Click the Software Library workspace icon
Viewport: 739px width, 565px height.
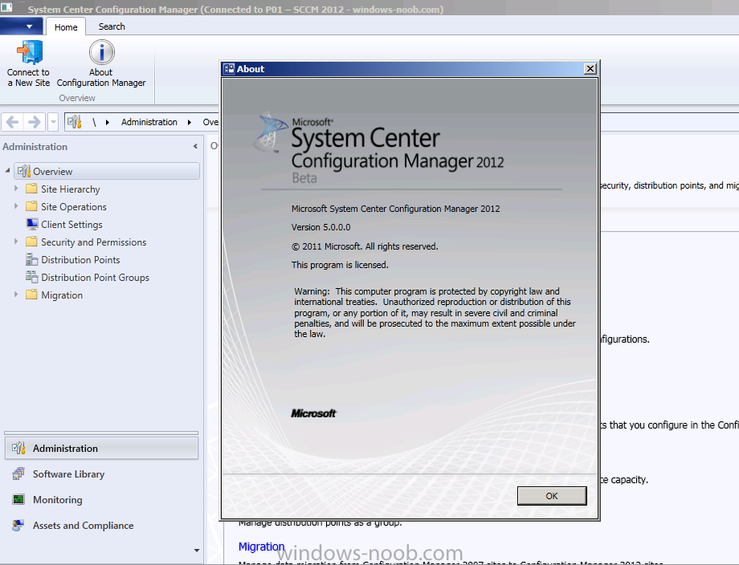click(18, 474)
